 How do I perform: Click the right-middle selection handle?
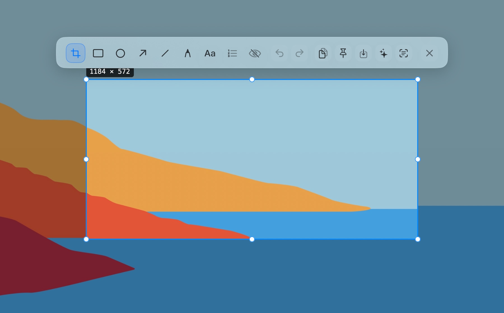pyautogui.click(x=418, y=159)
